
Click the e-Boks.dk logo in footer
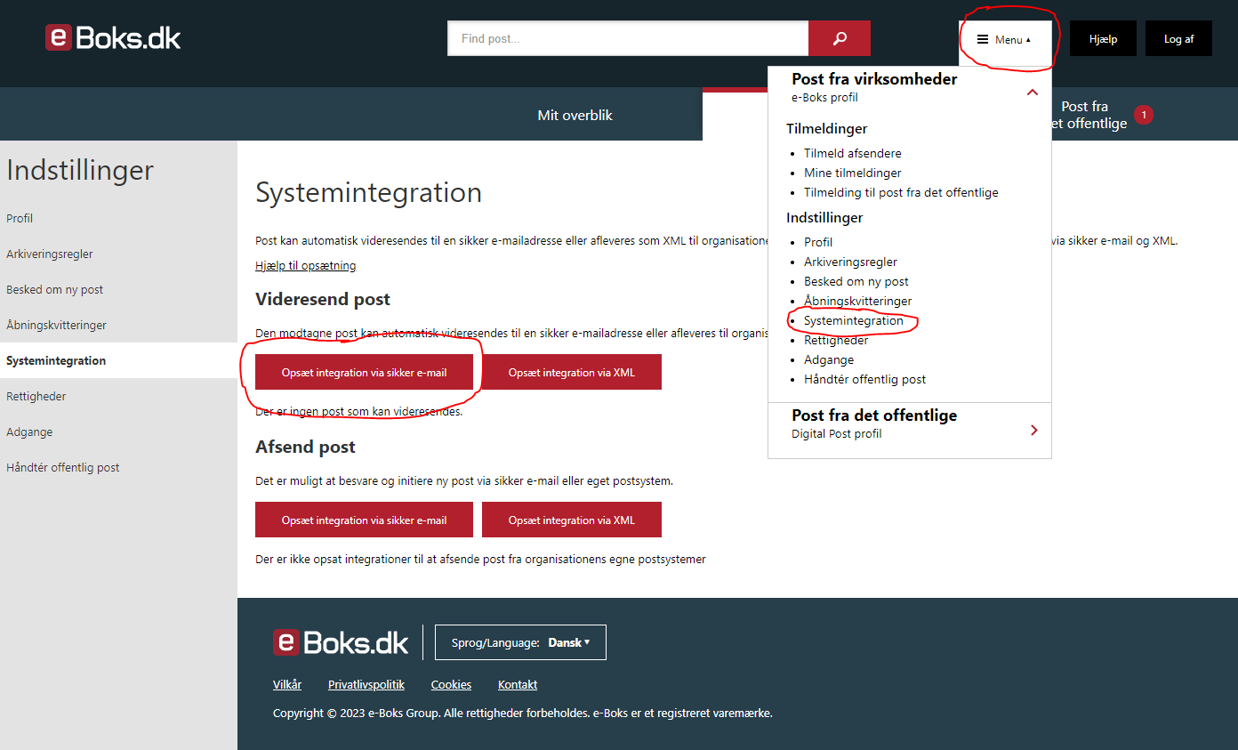pyautogui.click(x=341, y=642)
